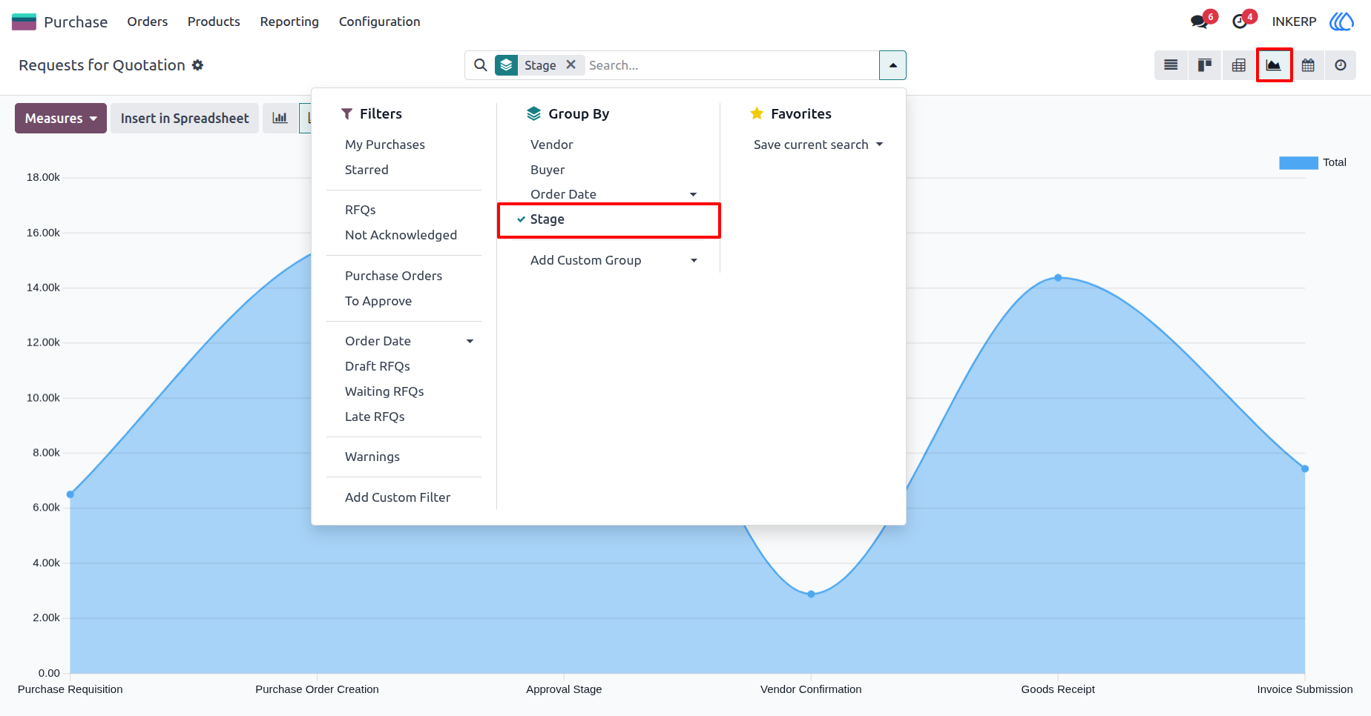This screenshot has width=1371, height=716.
Task: Open the Configuration menu
Action: [380, 21]
